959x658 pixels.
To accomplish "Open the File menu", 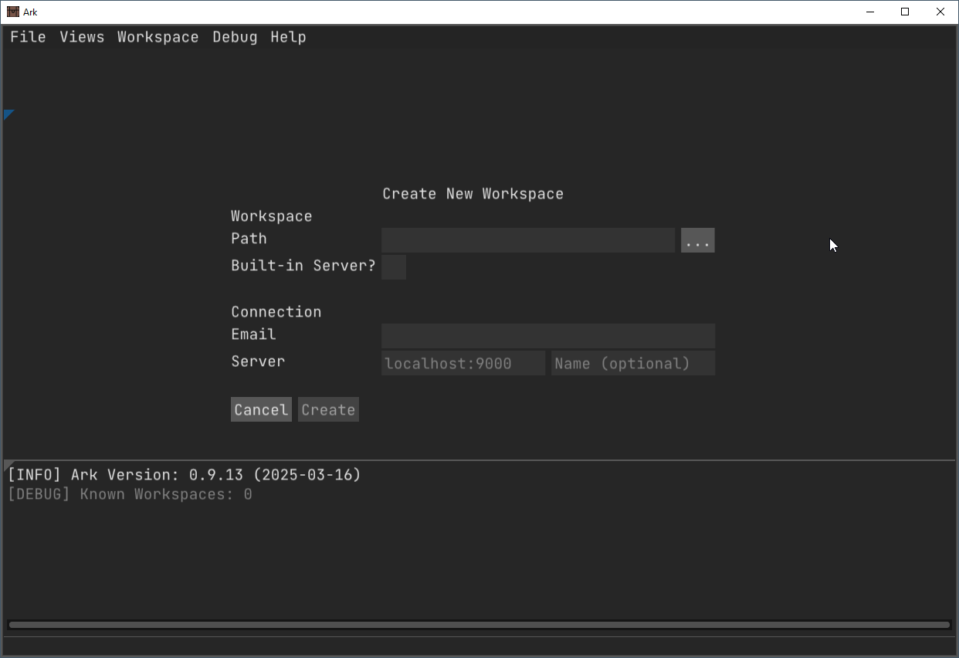I will coord(28,37).
